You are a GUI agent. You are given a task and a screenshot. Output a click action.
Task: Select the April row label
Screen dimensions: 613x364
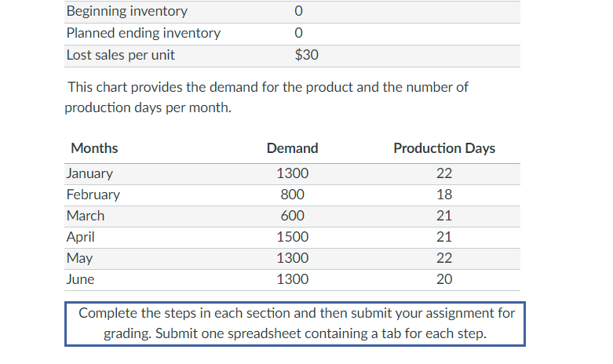point(82,237)
